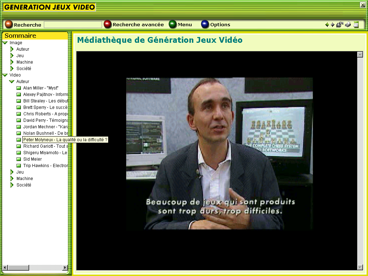Expand the Société node under Video
368x276 pixels.
12,185
